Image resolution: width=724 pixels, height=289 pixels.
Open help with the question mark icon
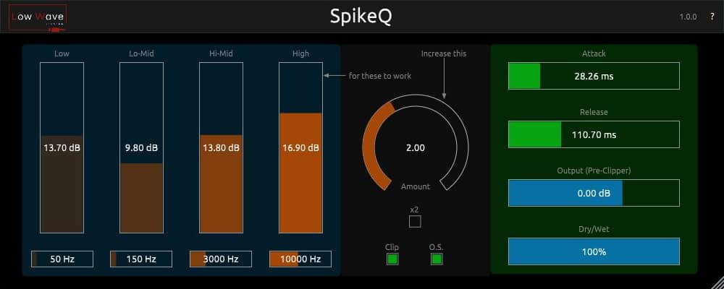click(712, 17)
